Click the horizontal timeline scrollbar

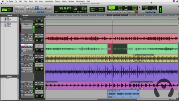pyautogui.click(x=117, y=99)
